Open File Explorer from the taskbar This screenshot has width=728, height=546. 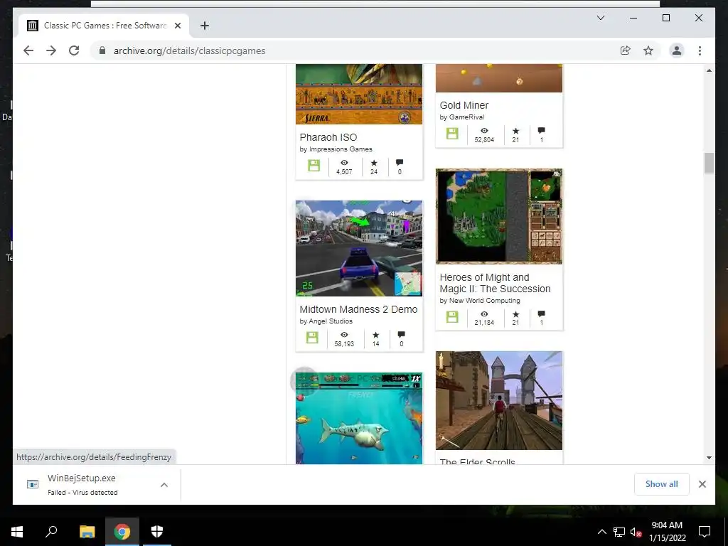click(x=87, y=532)
